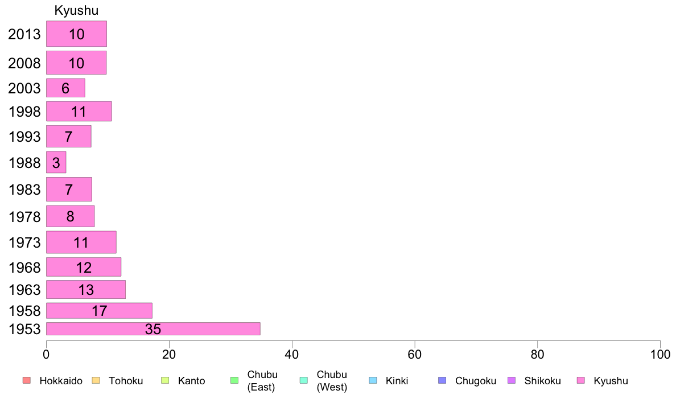Click the Kyushu title above the bars

[76, 10]
